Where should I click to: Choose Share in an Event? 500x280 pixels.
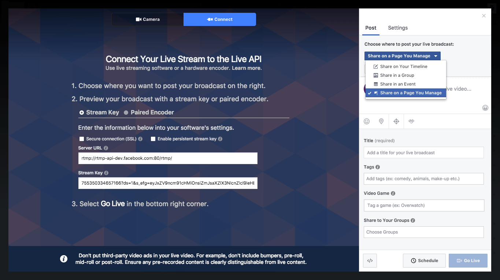(x=397, y=84)
